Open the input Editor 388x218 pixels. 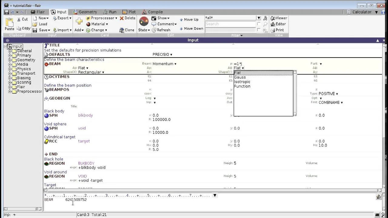point(278,24)
